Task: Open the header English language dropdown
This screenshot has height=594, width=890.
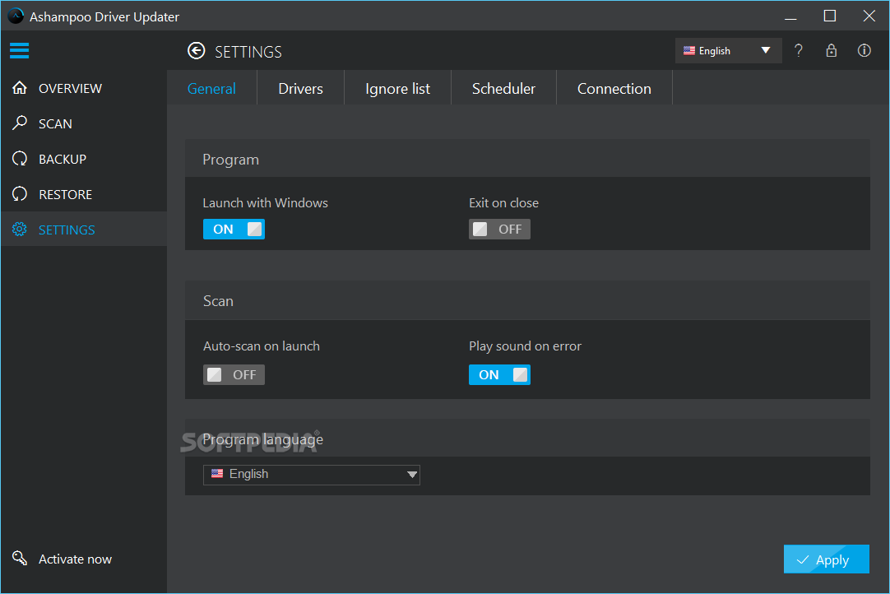Action: tap(728, 50)
